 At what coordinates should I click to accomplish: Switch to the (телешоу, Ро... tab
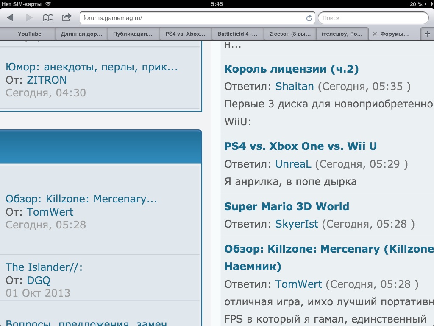tap(342, 34)
